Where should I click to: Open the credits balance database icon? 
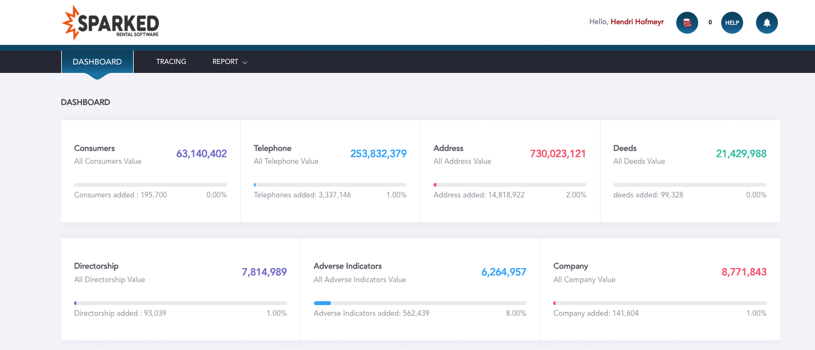(686, 22)
